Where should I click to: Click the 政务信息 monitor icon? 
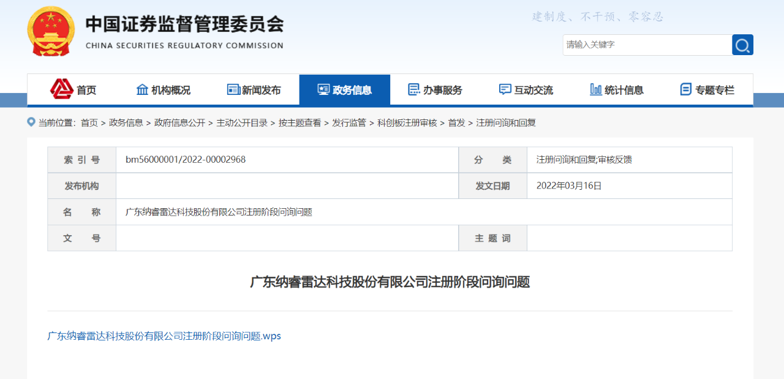323,89
